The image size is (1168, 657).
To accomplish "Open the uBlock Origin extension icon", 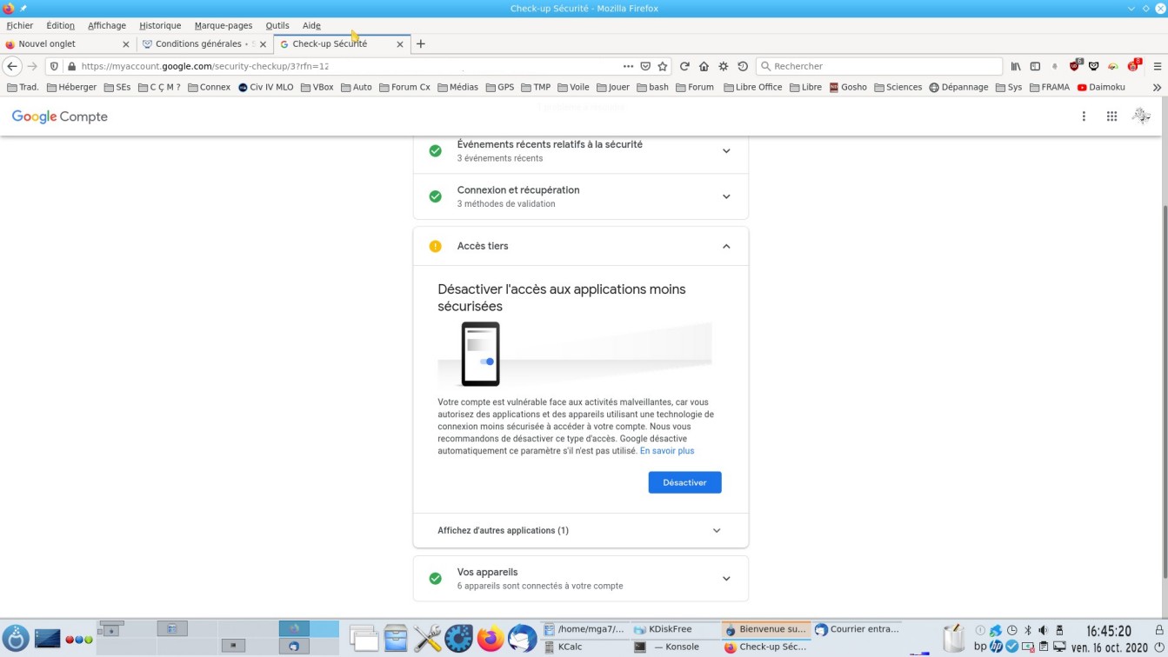I will pos(1075,66).
